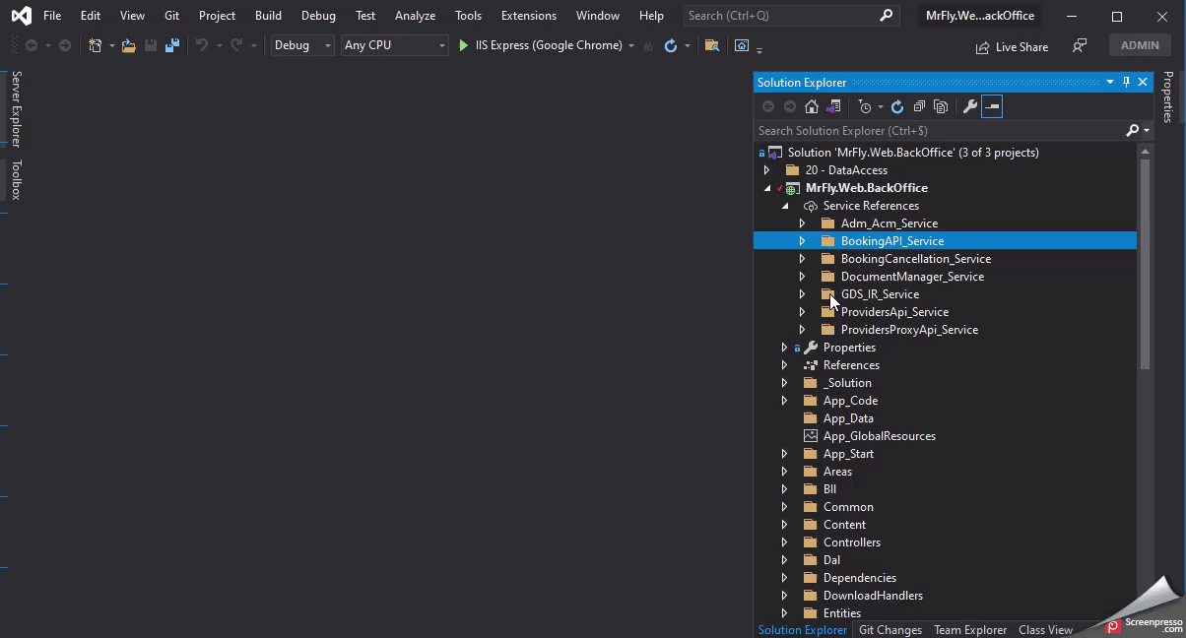Click the Search (Ctrl+Q) box
1186x638 pixels.
tap(791, 16)
